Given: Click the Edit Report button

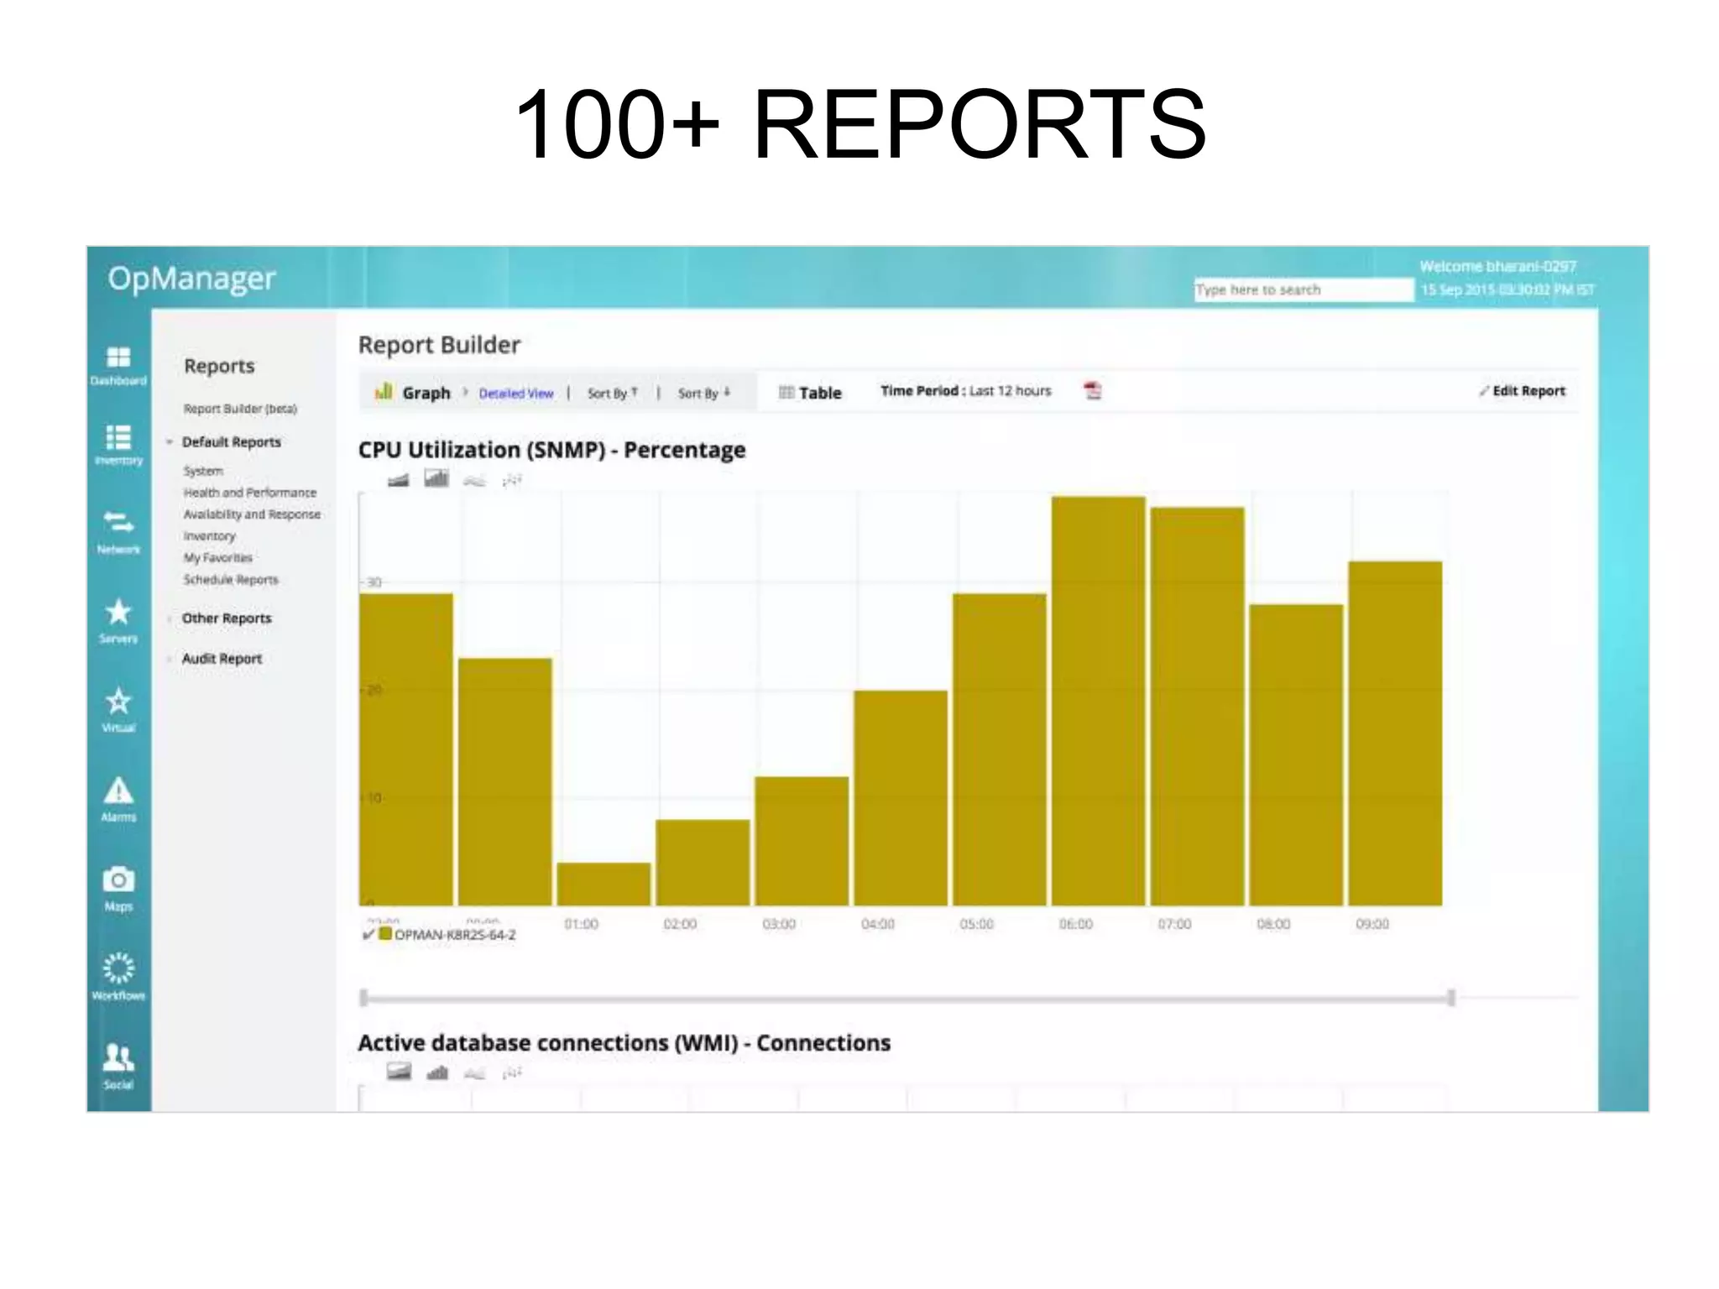Looking at the screenshot, I should pyautogui.click(x=1523, y=391).
